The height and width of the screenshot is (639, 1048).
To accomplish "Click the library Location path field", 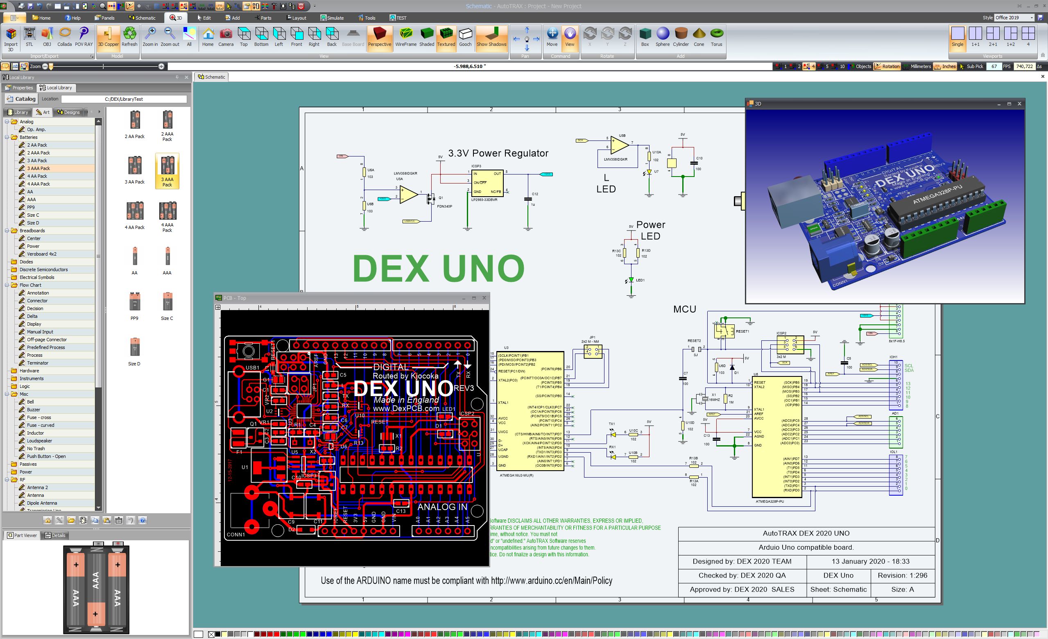I will click(124, 99).
